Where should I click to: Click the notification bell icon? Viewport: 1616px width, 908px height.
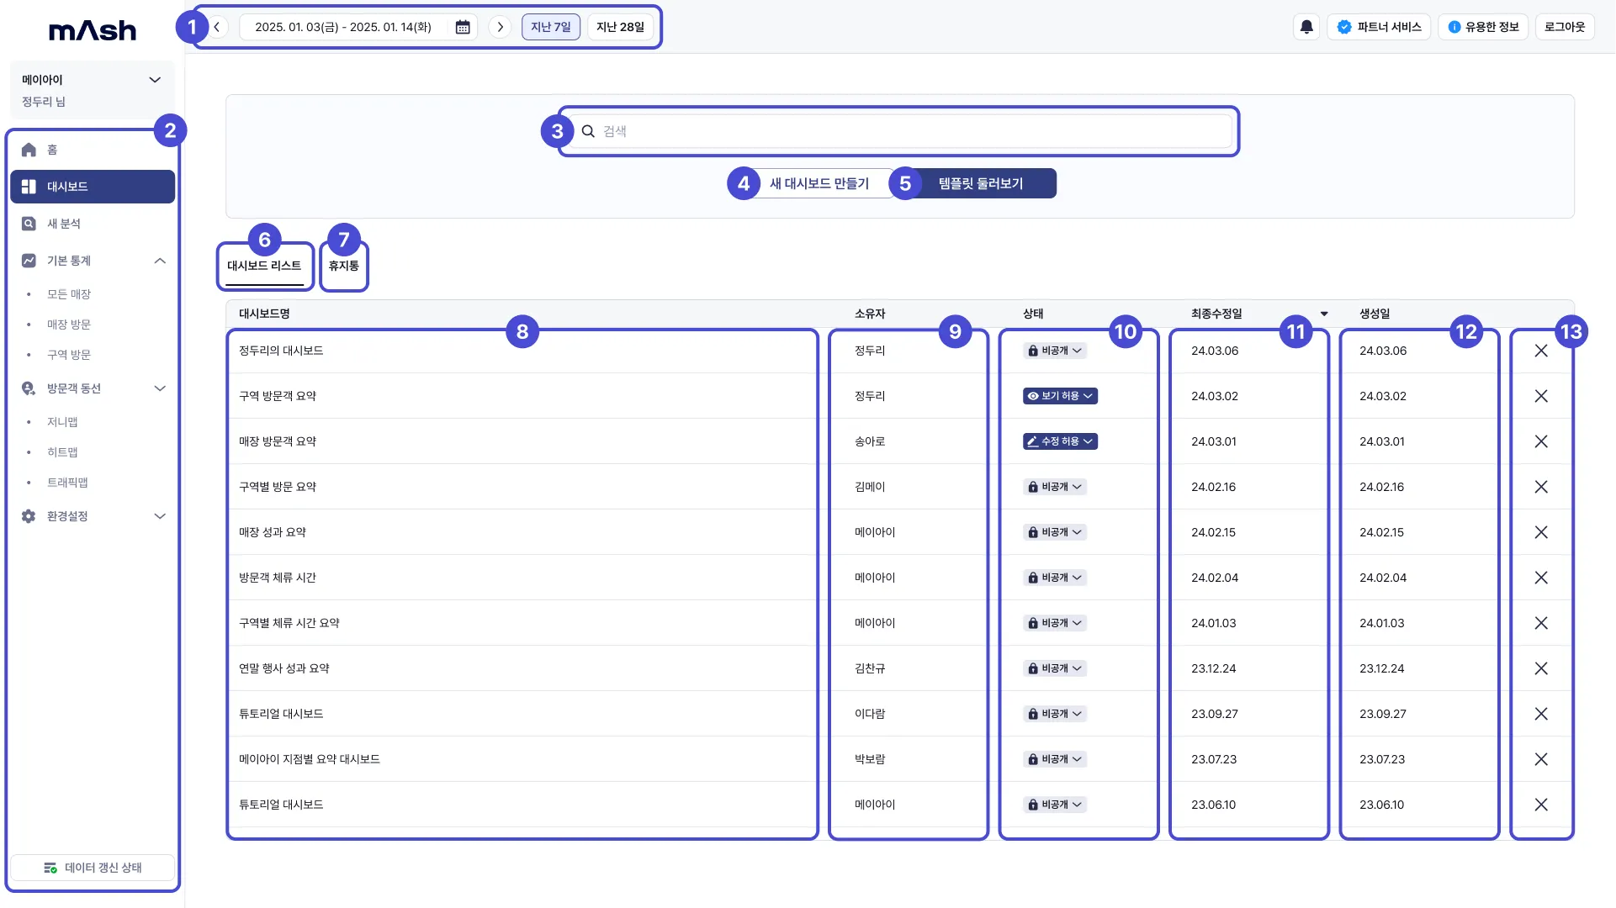point(1306,27)
